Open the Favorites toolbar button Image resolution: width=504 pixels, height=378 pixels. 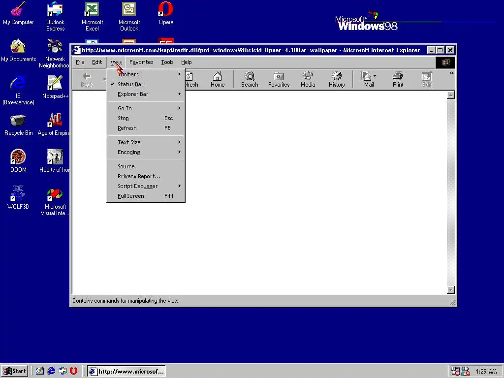(x=279, y=79)
